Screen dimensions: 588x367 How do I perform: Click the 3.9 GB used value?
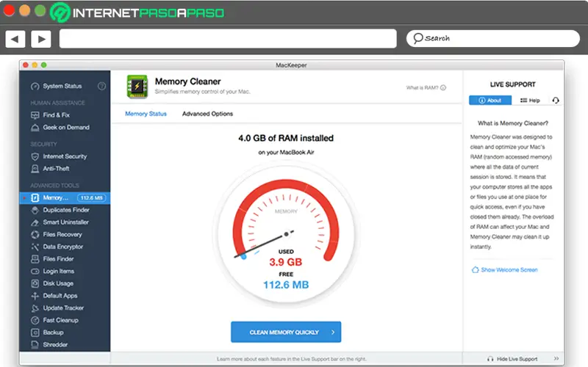click(x=286, y=262)
